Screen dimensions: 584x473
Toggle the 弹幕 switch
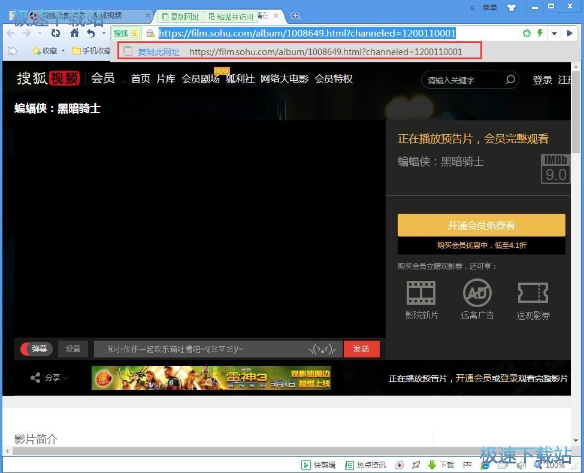tap(37, 349)
